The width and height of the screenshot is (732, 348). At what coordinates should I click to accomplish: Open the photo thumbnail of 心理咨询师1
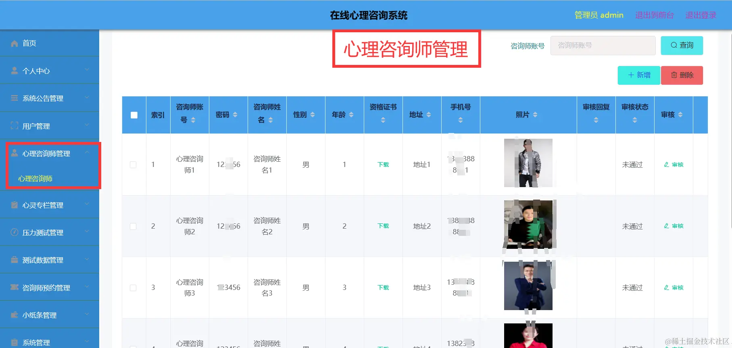528,163
